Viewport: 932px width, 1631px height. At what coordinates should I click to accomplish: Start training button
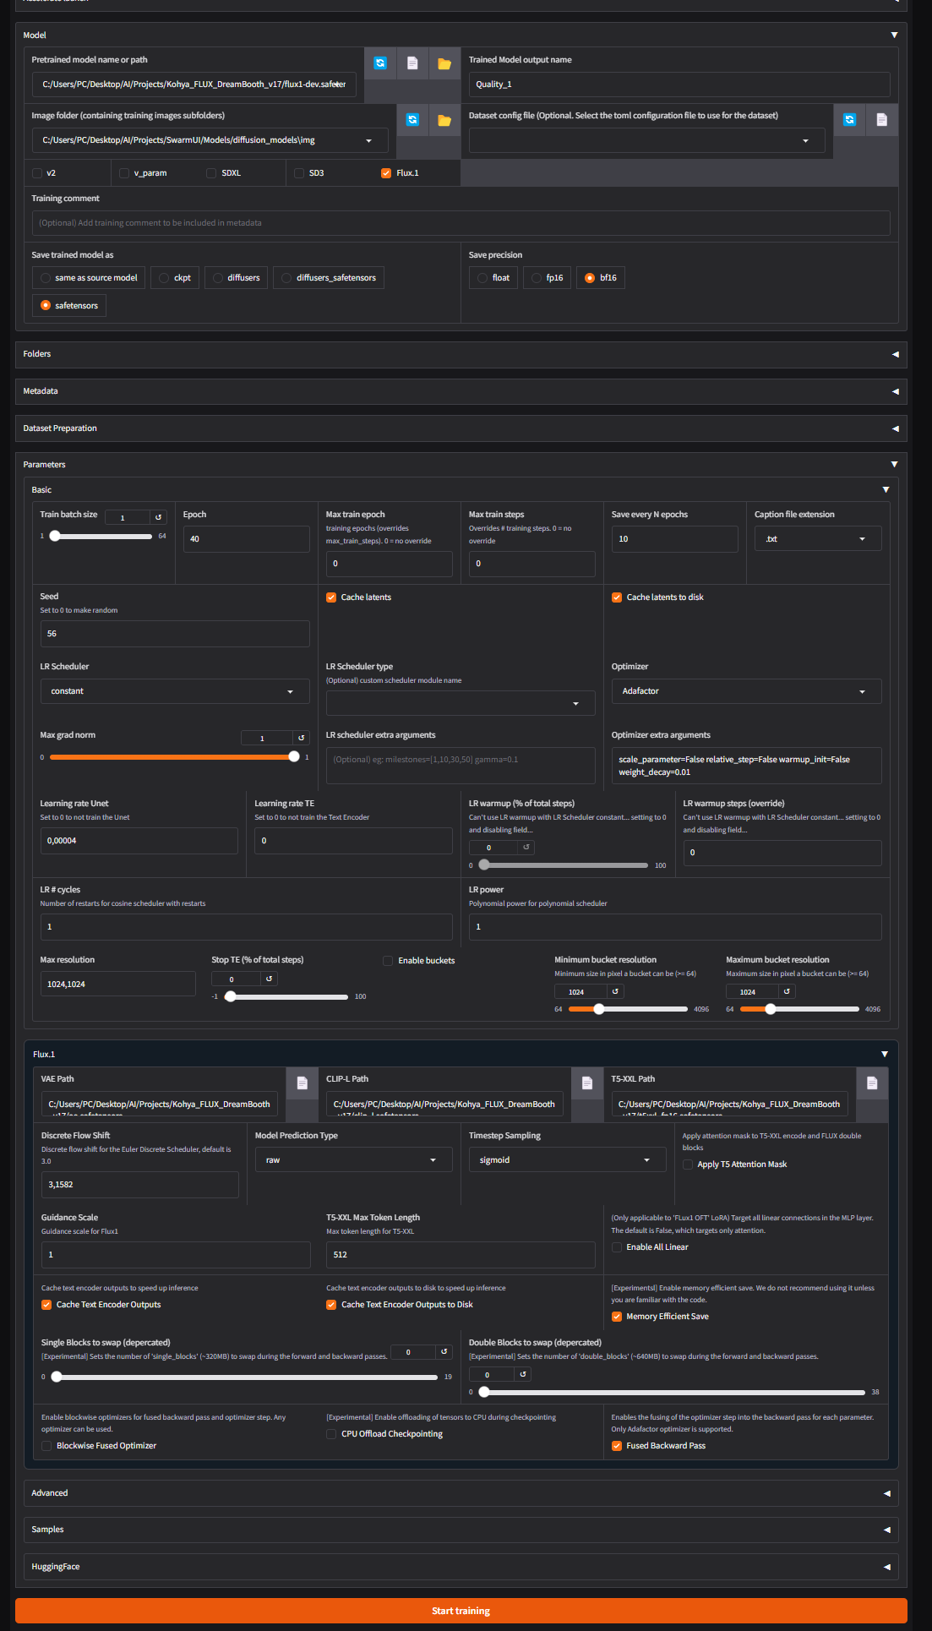(461, 1611)
